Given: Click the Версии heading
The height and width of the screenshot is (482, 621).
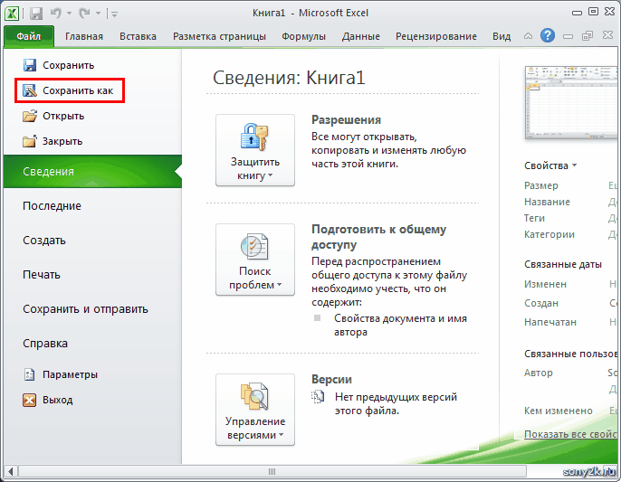Looking at the screenshot, I should click(x=331, y=380).
